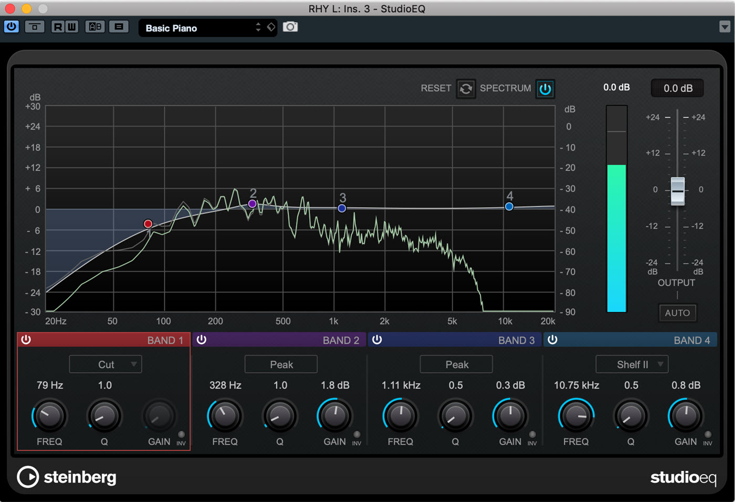Click Band 1 FREQ knob
This screenshot has height=502, width=735.
tap(49, 416)
